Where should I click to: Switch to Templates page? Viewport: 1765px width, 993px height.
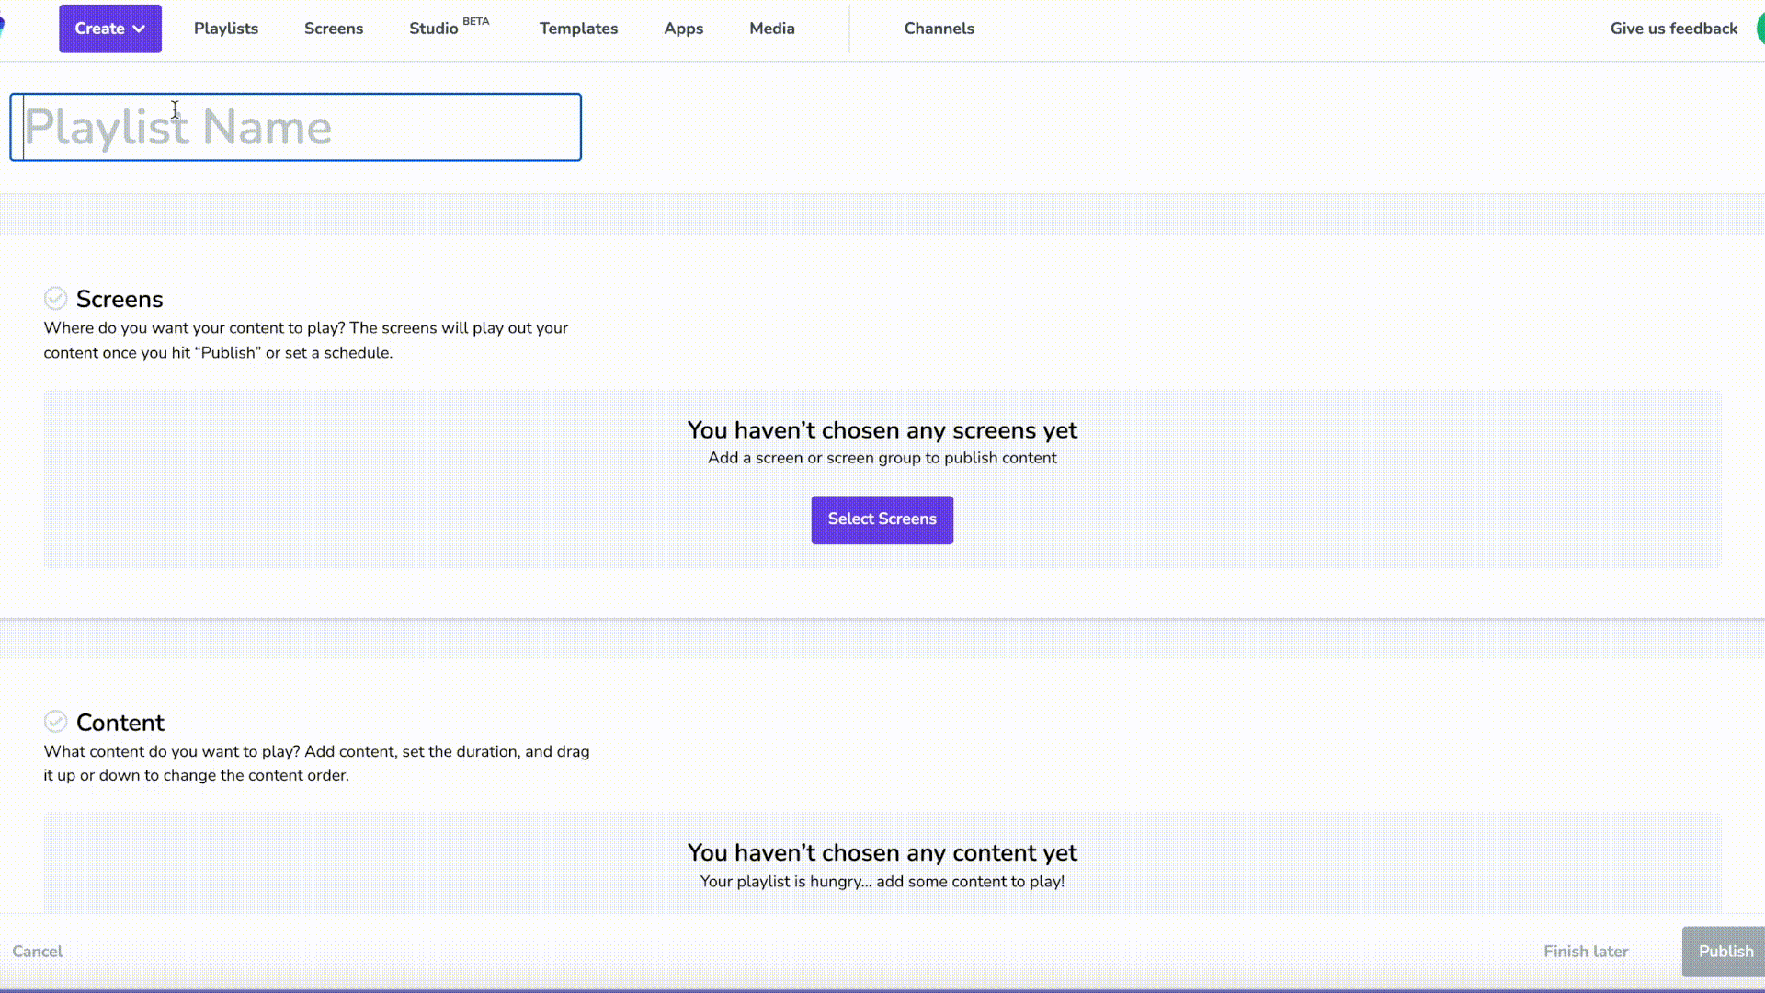[578, 29]
